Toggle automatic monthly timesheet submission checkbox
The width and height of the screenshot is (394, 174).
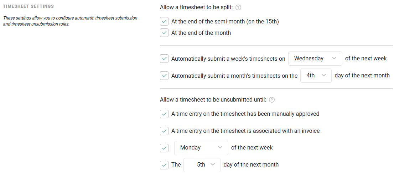(x=164, y=76)
